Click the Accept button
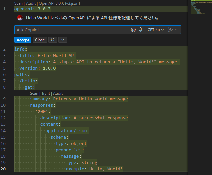Viewport: 212px width, 175px height. click(23, 40)
